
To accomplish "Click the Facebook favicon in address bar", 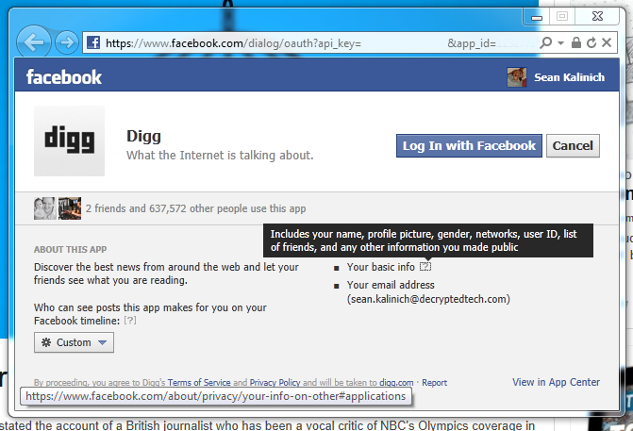I will (x=93, y=42).
